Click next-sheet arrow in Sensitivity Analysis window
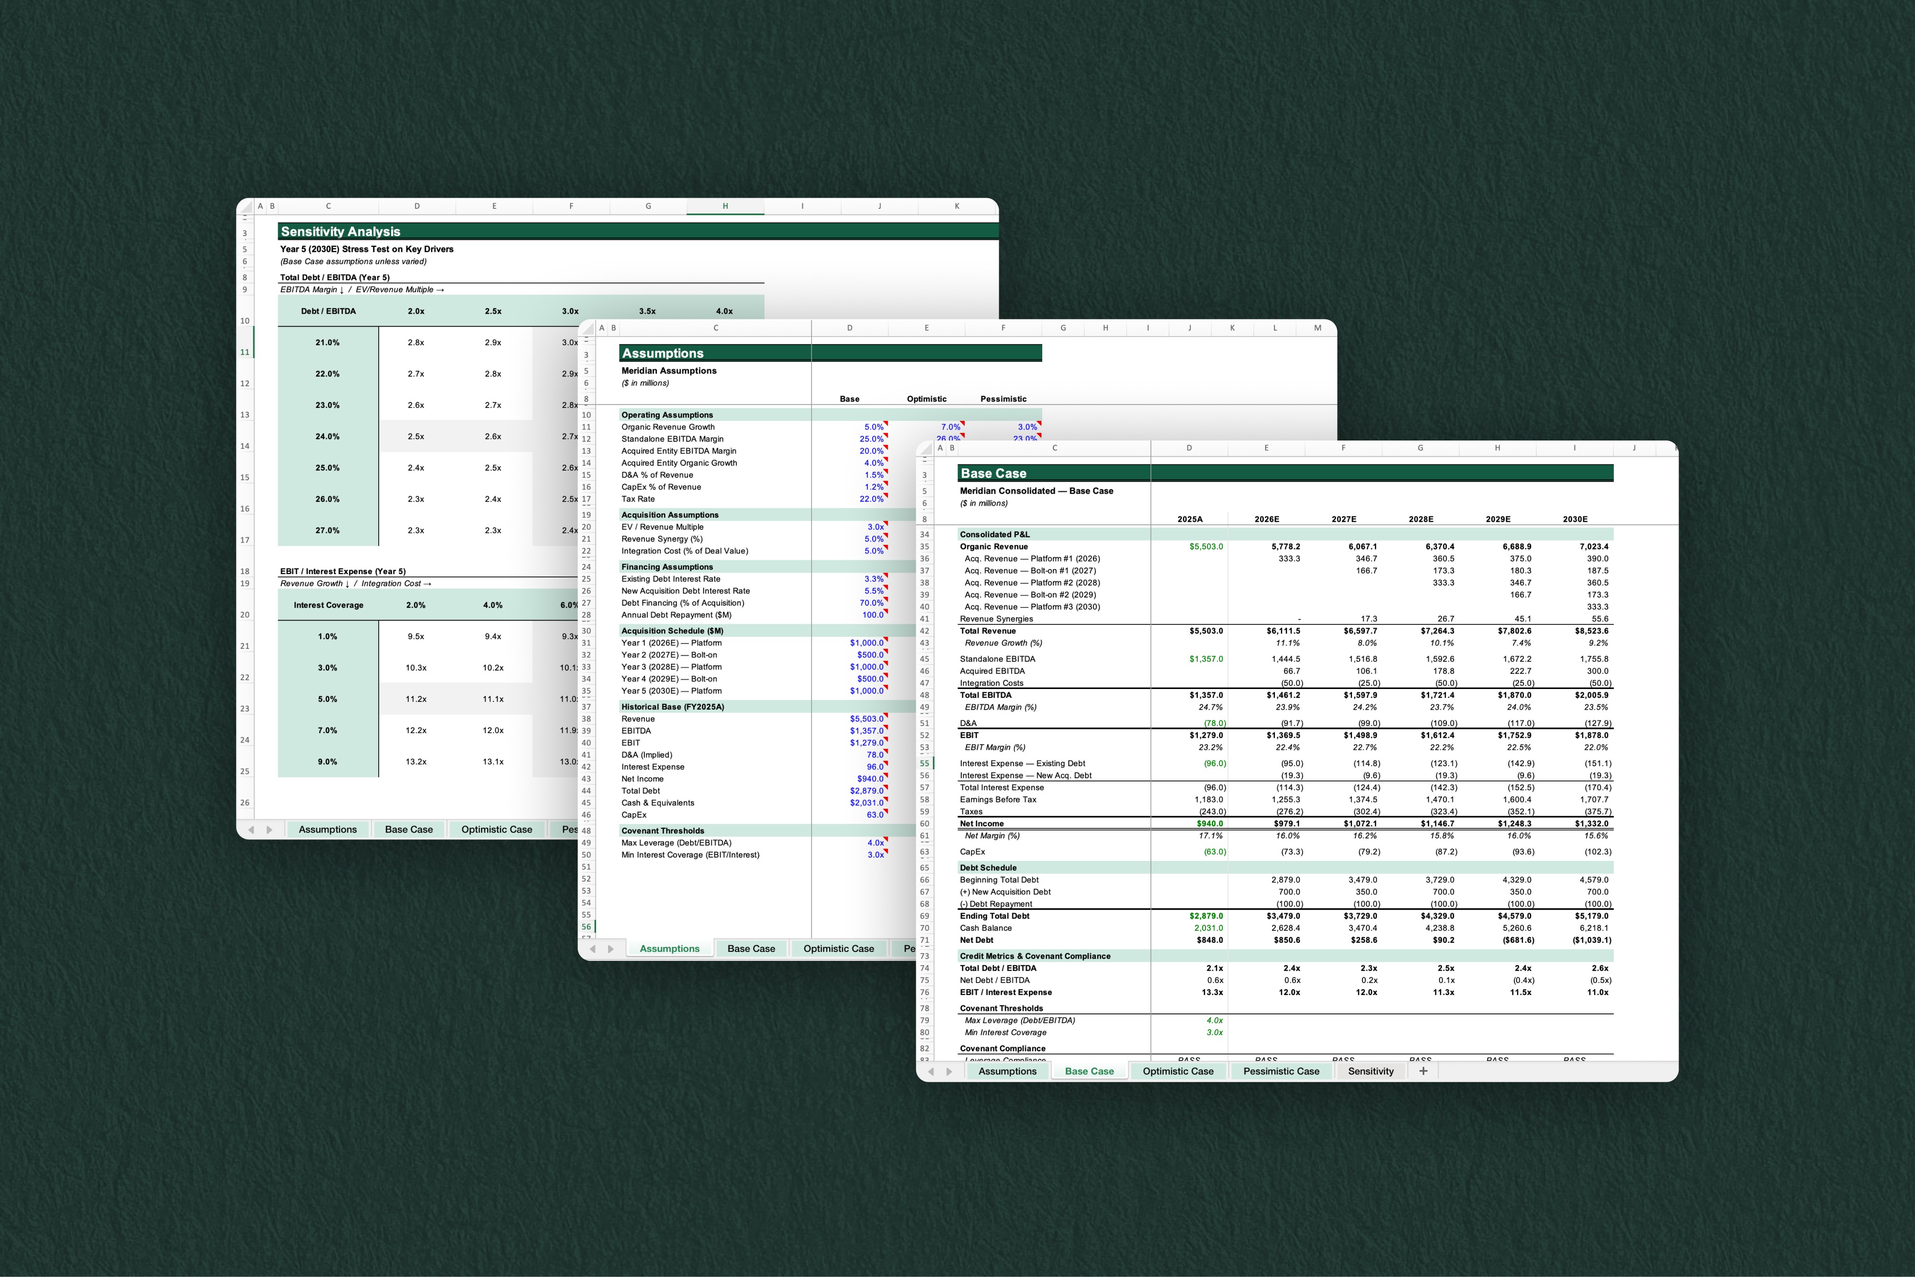This screenshot has height=1277, width=1915. tap(270, 829)
